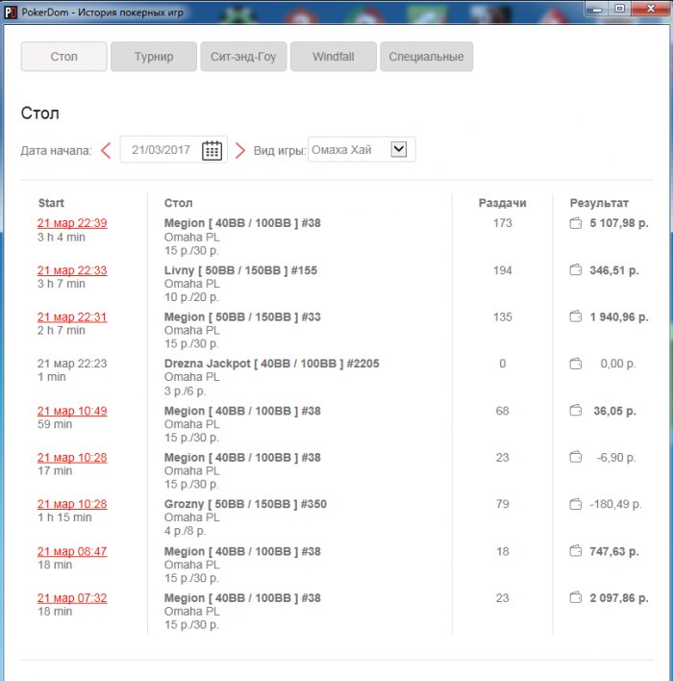Screen dimensions: 673x681
Task: Open session link 21 мар 07:32
Action: pos(72,598)
